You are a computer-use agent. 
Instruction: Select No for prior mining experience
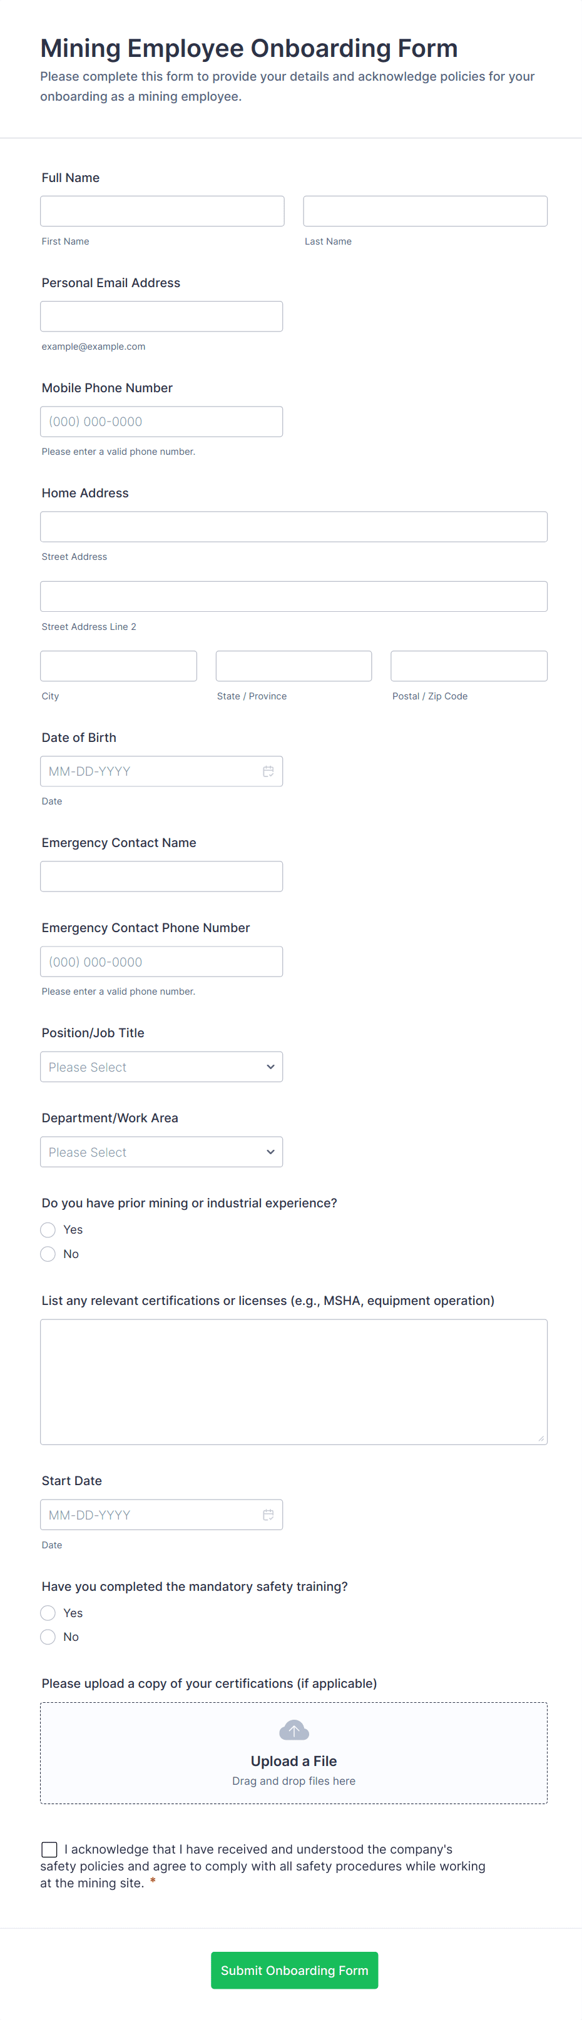point(48,1254)
